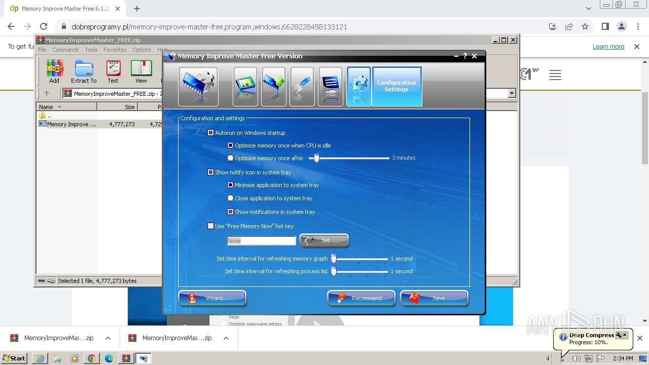649x365 pixels.
Task: Select Minimize application to system tray
Action: coord(231,185)
